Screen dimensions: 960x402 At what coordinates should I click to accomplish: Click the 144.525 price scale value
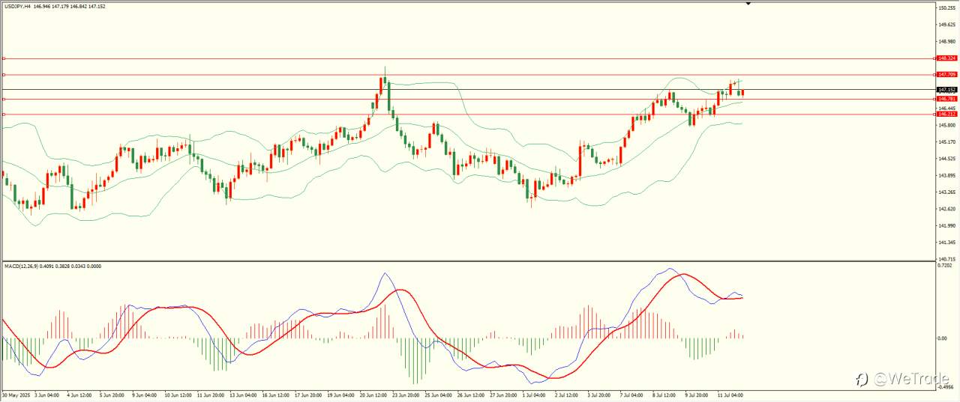(x=946, y=159)
